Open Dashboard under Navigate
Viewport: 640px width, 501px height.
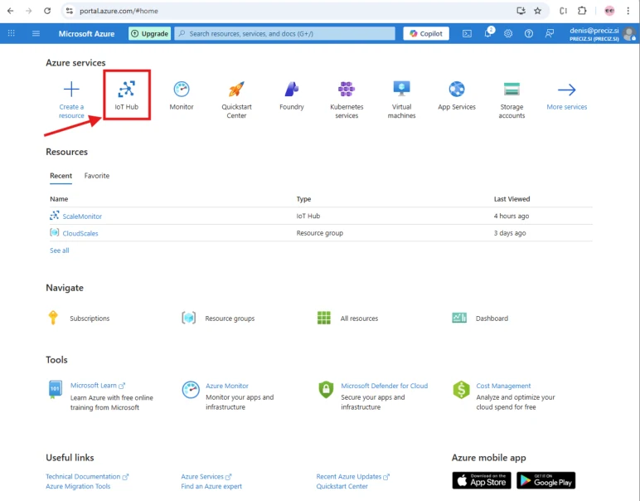(480, 318)
